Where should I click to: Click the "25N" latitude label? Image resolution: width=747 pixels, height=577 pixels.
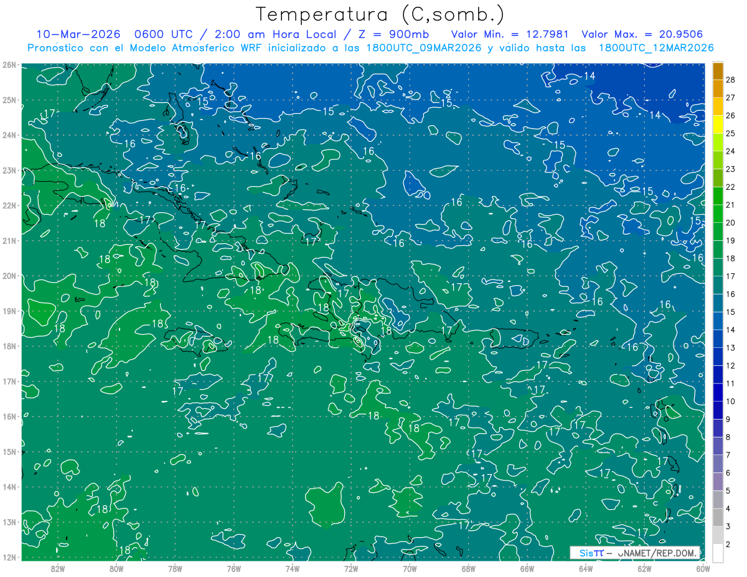click(9, 100)
